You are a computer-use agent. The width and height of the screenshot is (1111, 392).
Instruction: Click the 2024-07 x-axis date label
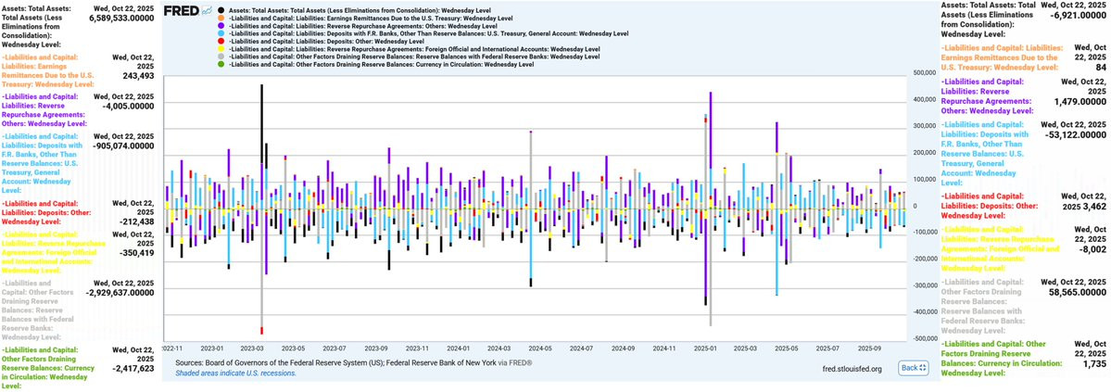point(581,348)
